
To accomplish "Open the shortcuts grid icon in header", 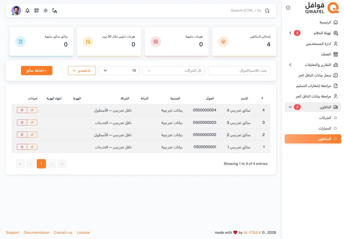I will pos(37,10).
